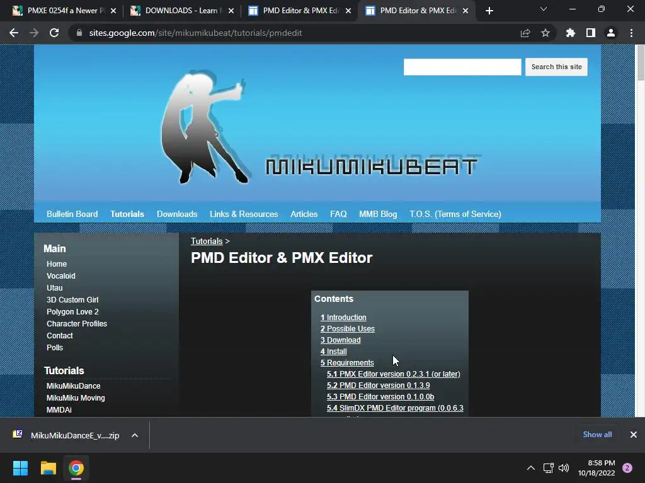Open File Explorer from the taskbar

[x=48, y=468]
